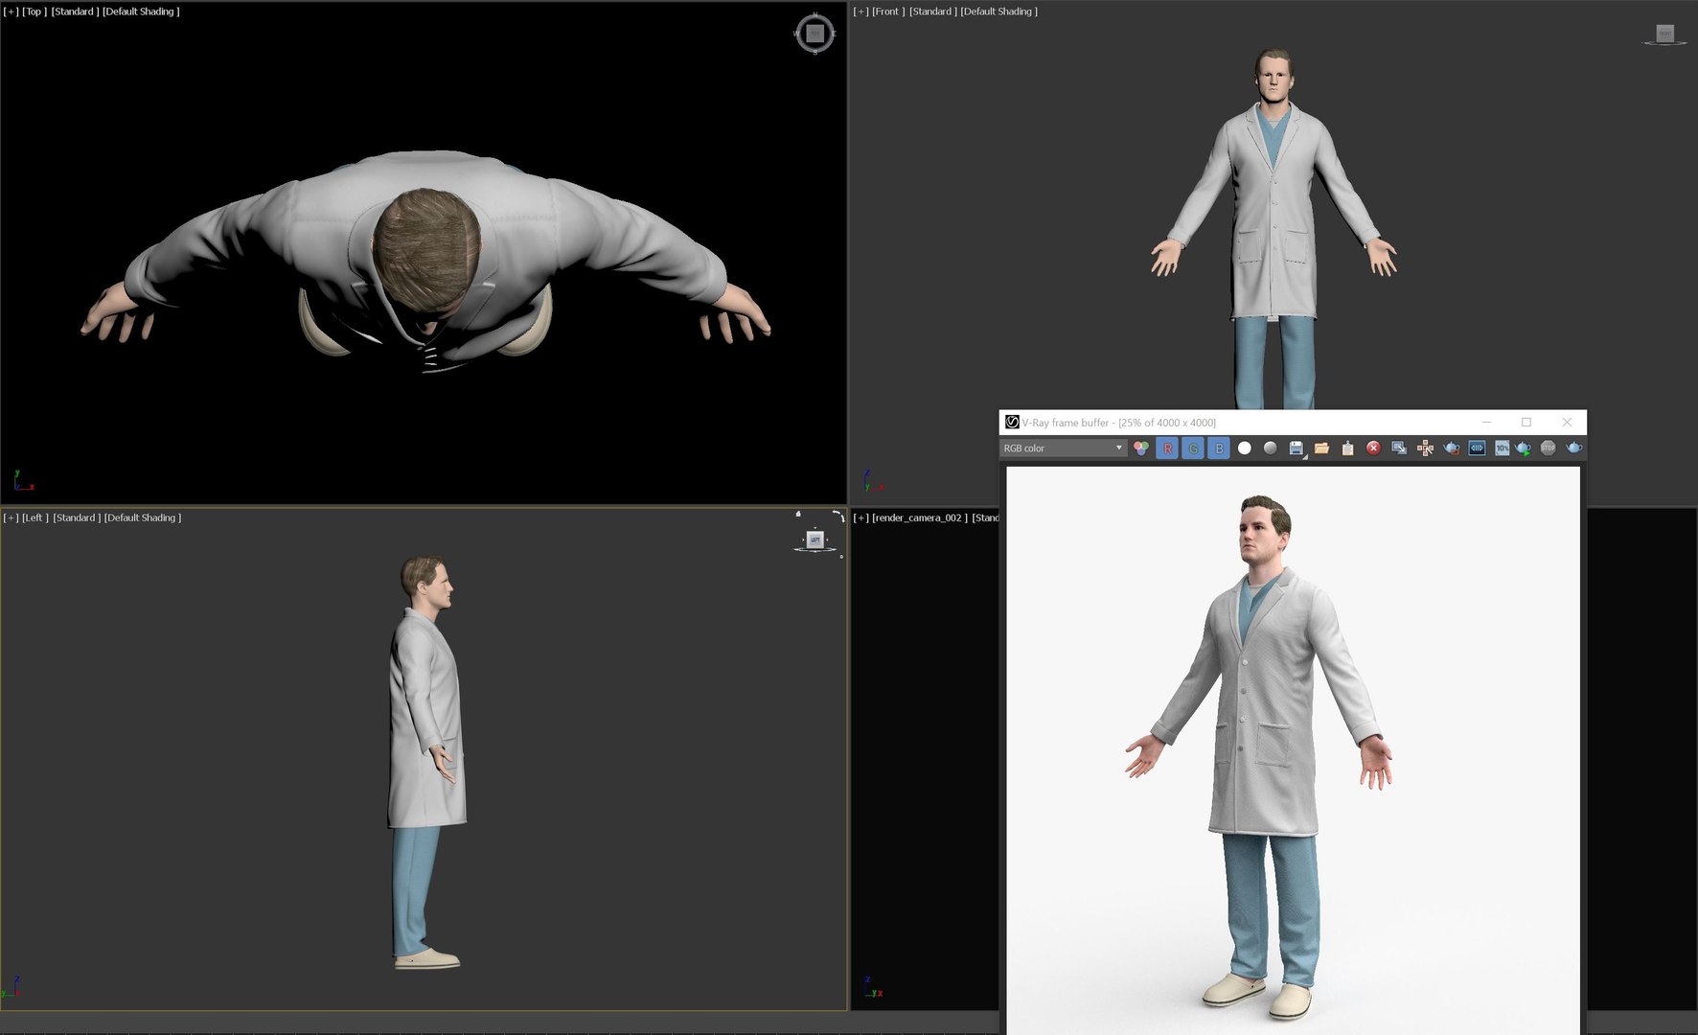Open an image with the folder icon
Screen dimensions: 1698x1035
1322,448
